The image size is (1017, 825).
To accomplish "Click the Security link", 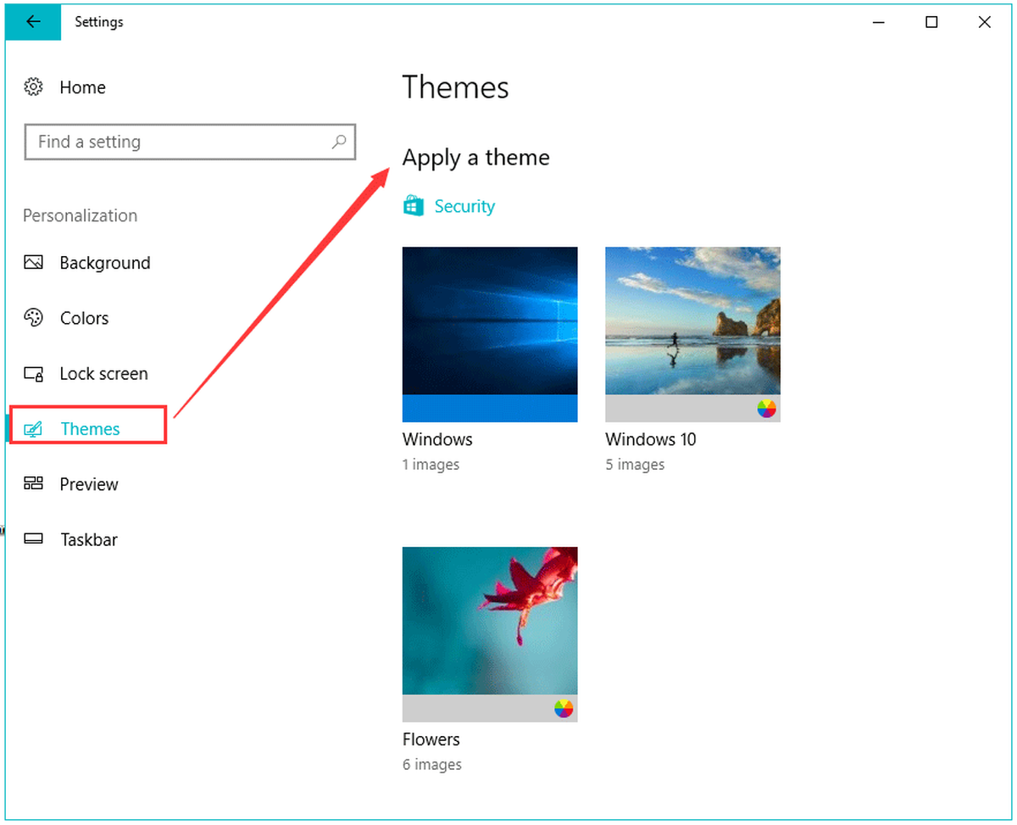I will click(x=464, y=206).
